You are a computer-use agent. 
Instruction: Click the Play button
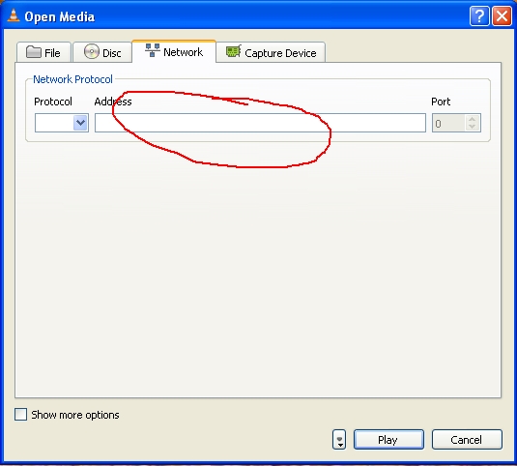[388, 439]
